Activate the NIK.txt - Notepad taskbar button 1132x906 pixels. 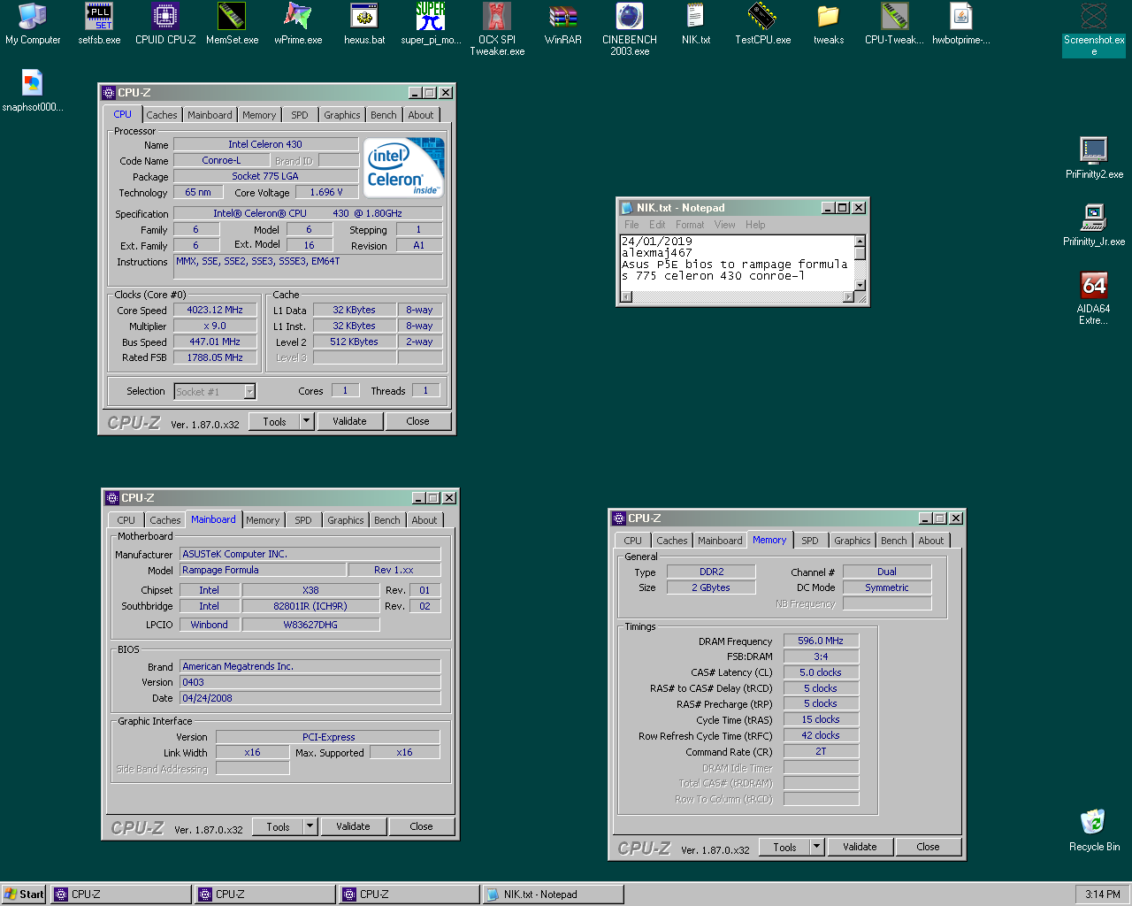tap(552, 894)
